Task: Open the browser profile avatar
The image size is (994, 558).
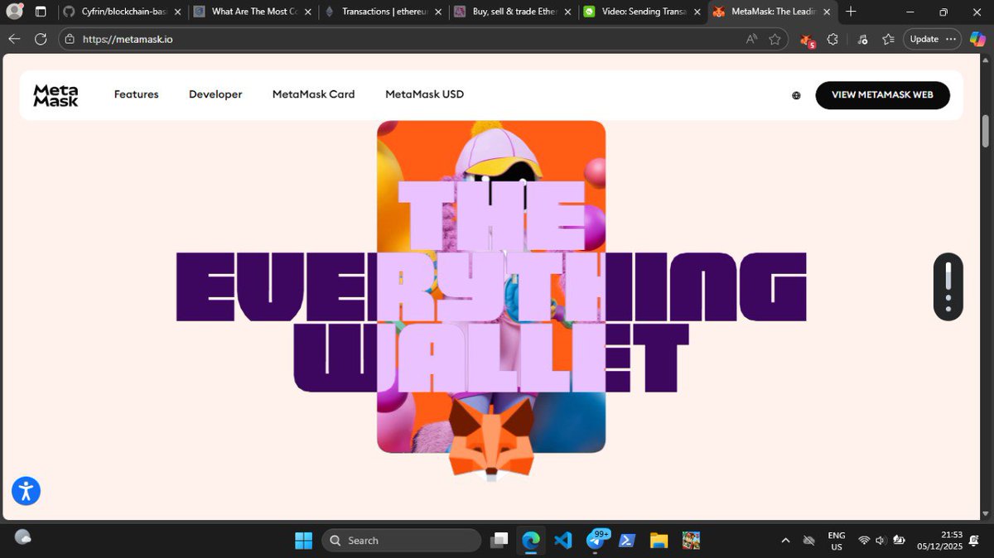Action: click(x=15, y=12)
